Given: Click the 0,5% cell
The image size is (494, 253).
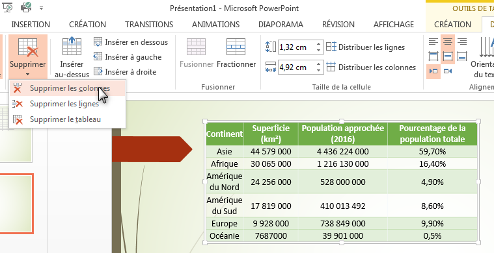Looking at the screenshot, I should (432, 235).
